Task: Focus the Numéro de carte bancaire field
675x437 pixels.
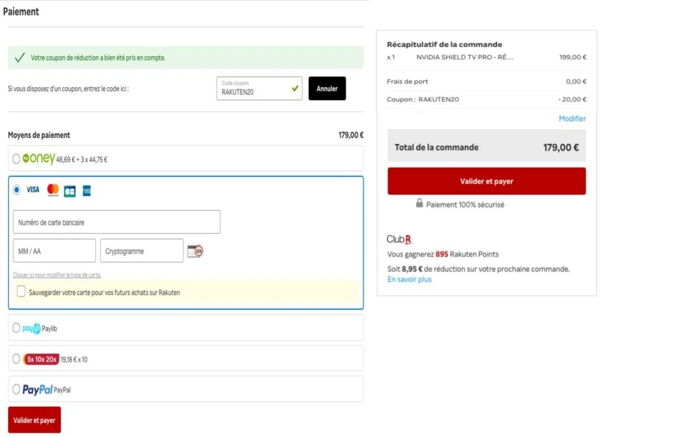Action: 116,222
